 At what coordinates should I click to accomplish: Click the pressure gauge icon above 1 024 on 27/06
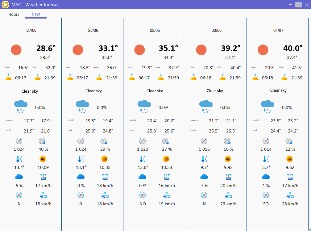point(19,141)
